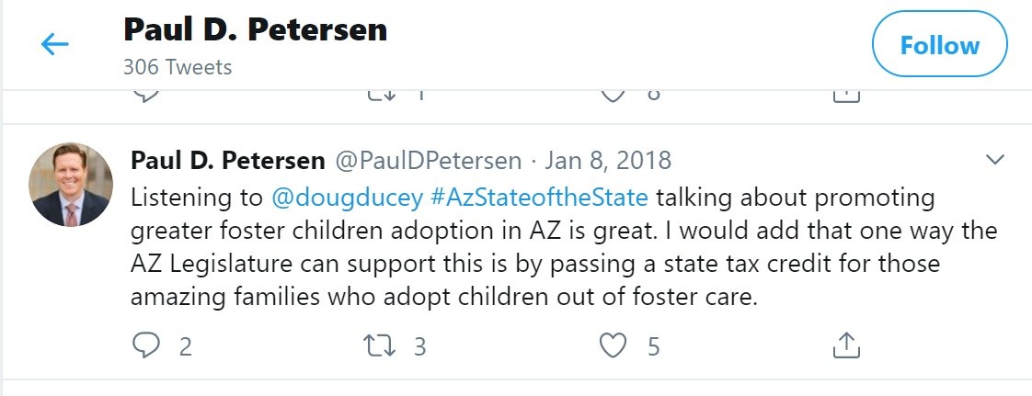Like the tweet about foster adoption

613,345
